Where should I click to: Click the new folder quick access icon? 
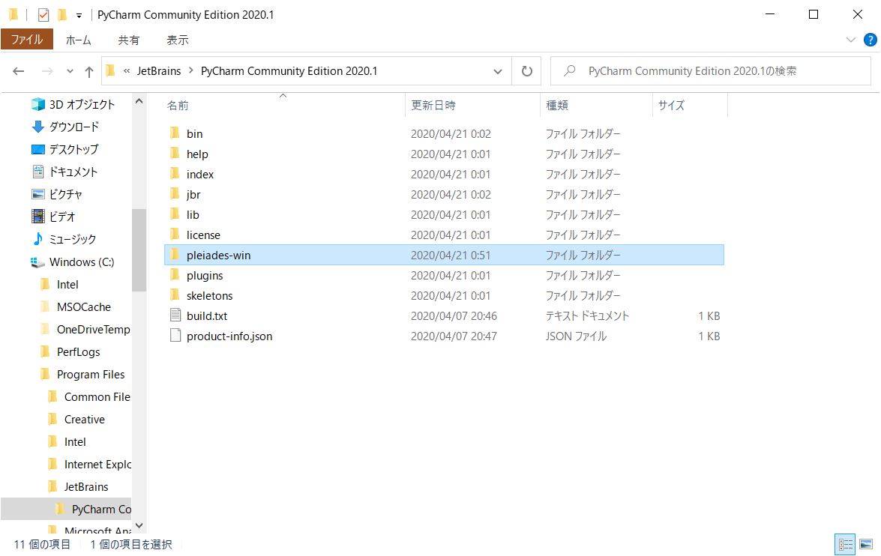click(61, 14)
